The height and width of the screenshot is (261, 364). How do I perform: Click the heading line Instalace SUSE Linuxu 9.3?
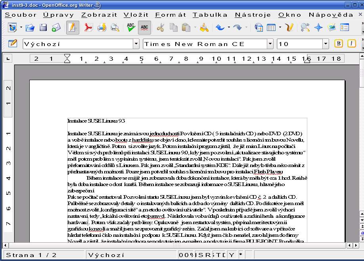[96, 121]
